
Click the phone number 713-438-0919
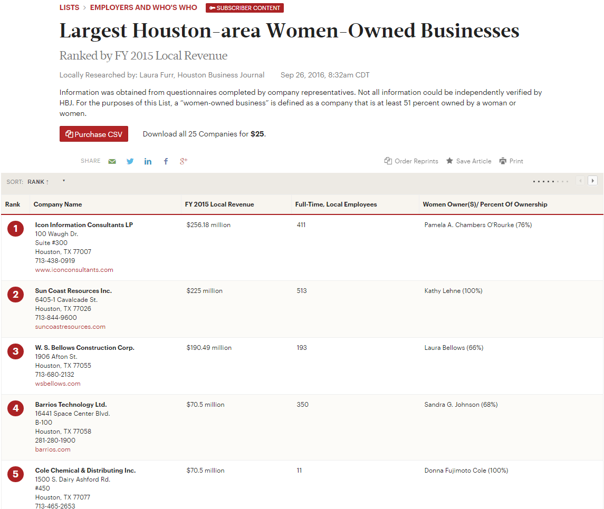(x=55, y=260)
